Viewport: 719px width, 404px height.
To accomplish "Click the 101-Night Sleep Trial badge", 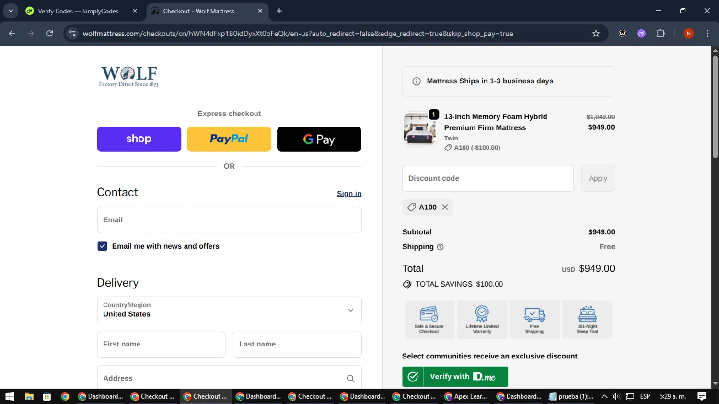I will coord(587,320).
